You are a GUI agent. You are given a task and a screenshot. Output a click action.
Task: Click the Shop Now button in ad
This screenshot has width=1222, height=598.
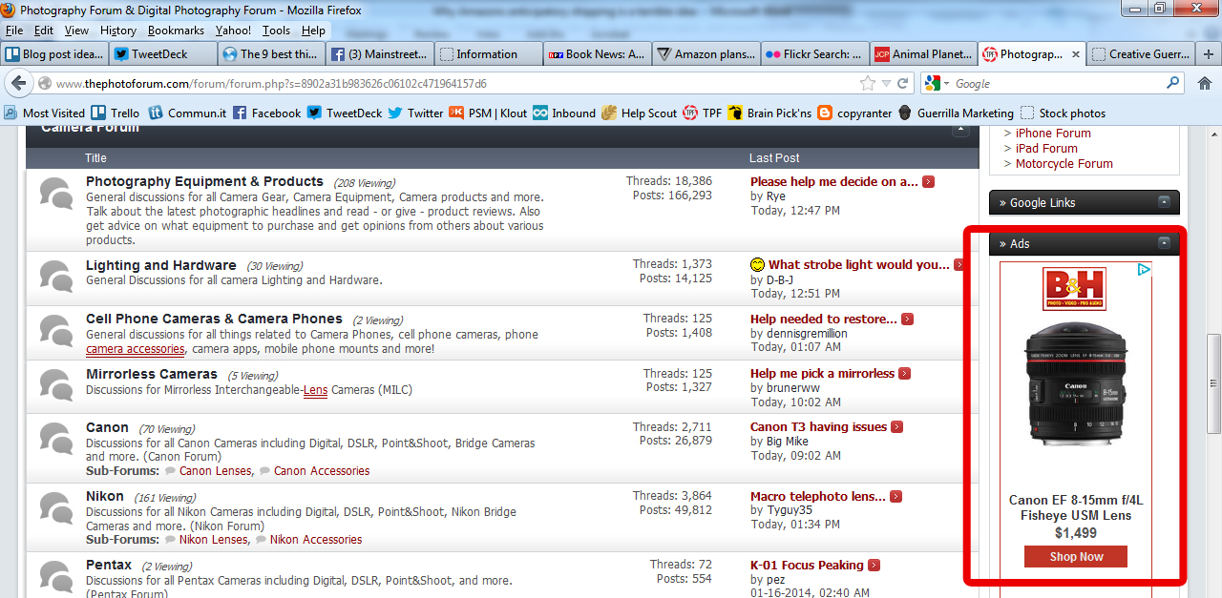click(1076, 556)
